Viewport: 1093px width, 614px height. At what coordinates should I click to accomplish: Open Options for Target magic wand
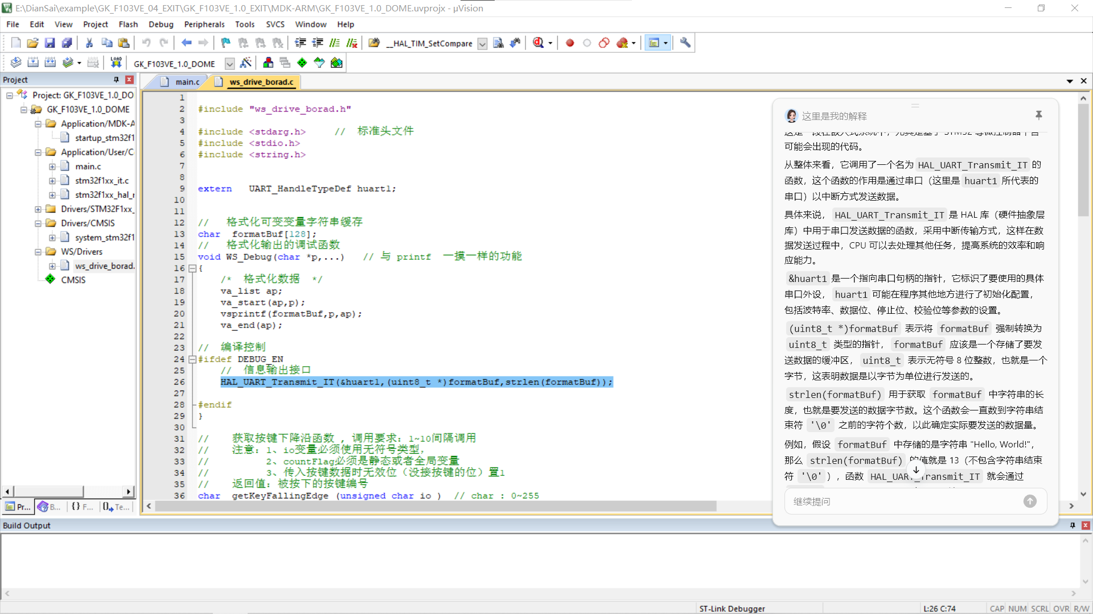pos(246,63)
